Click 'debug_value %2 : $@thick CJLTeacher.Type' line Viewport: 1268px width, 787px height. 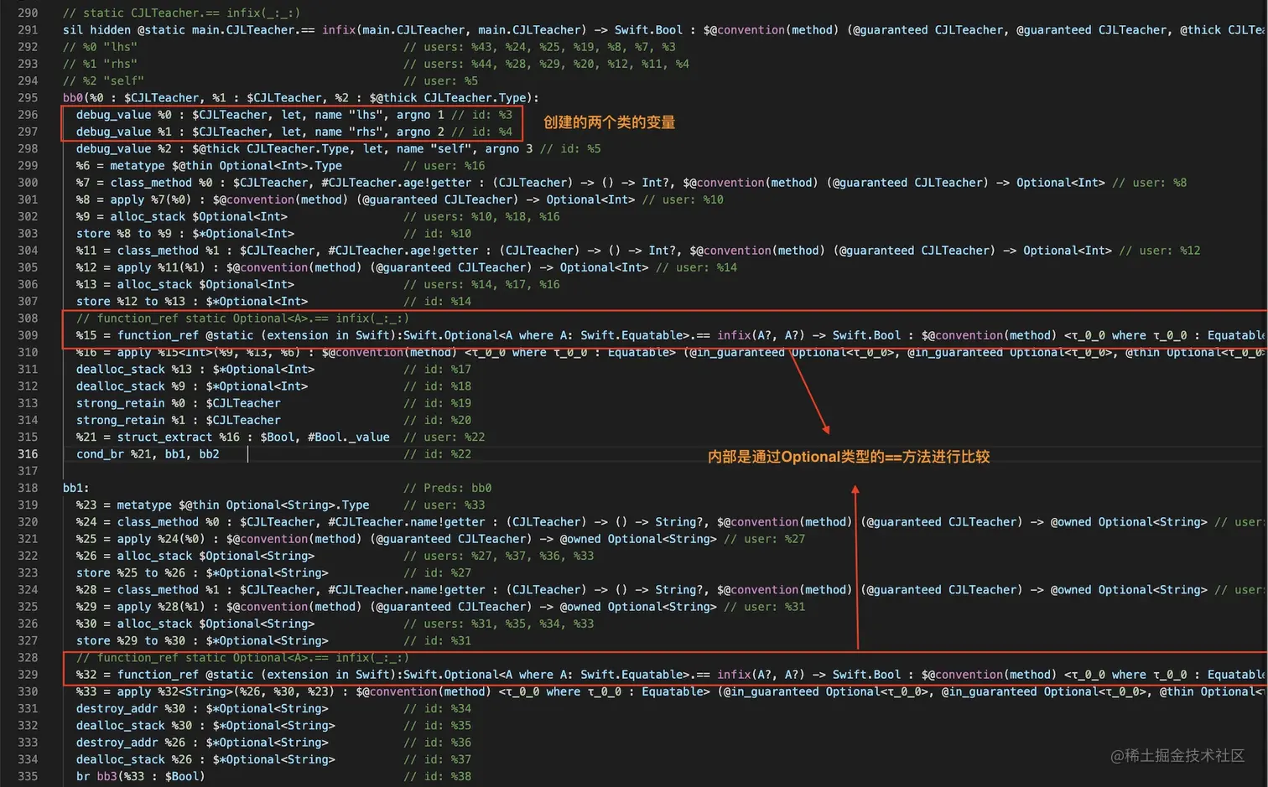[x=338, y=148]
